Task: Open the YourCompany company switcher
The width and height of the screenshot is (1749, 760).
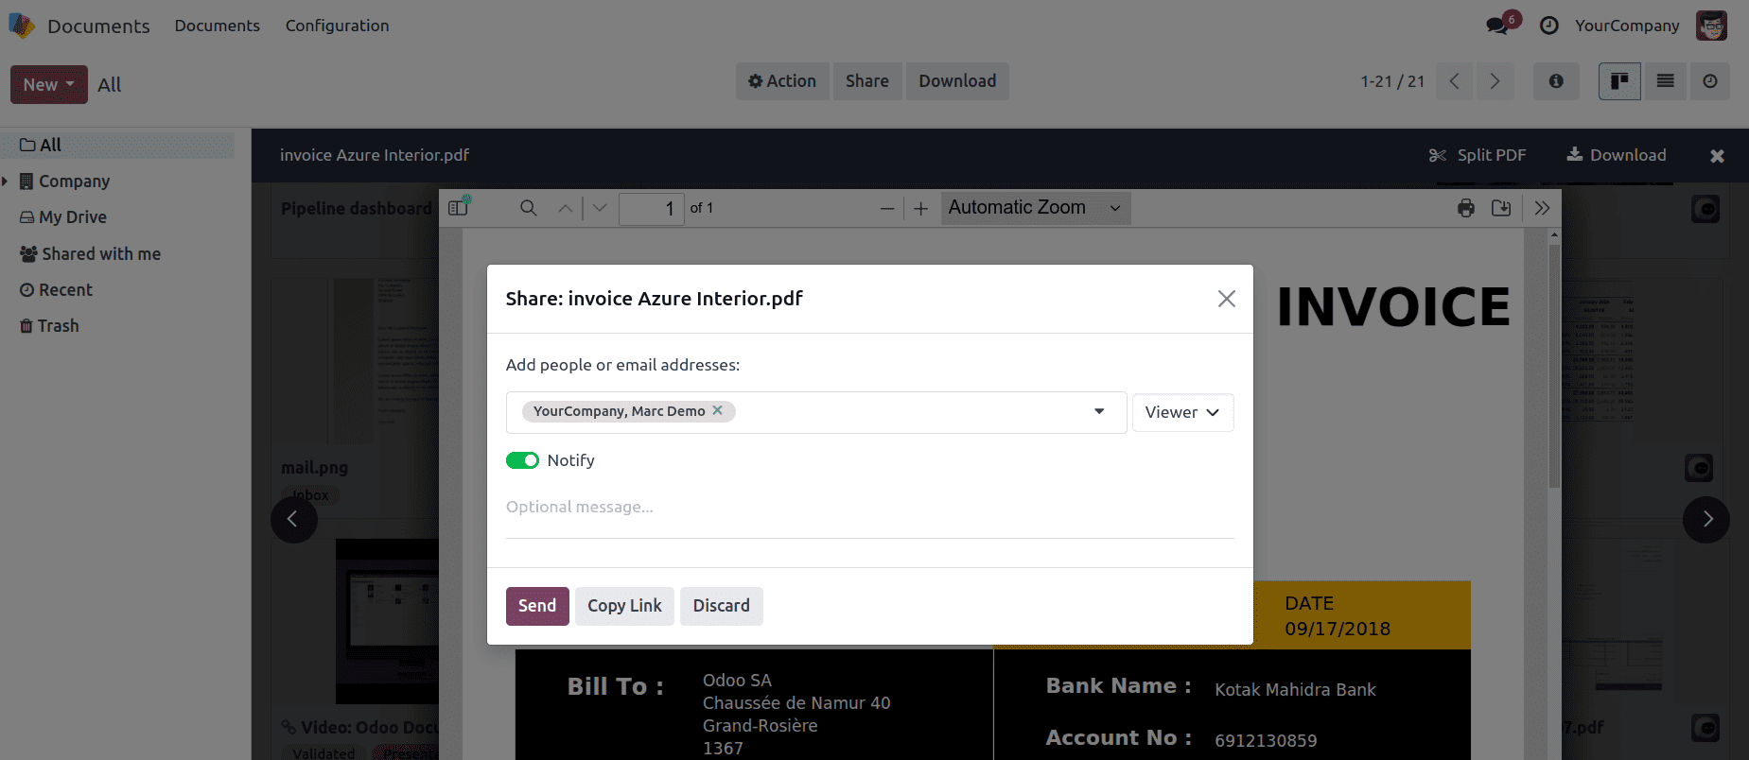Action: pos(1627,26)
